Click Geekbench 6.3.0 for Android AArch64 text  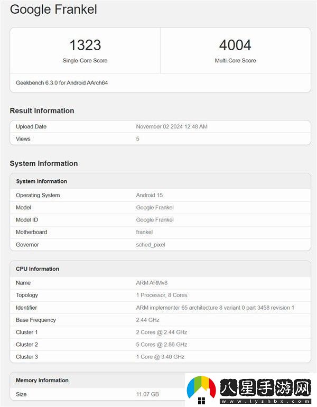pos(62,83)
